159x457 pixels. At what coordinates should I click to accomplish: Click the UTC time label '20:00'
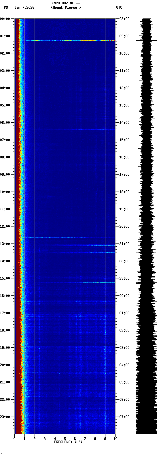pyautogui.click(x=124, y=226)
